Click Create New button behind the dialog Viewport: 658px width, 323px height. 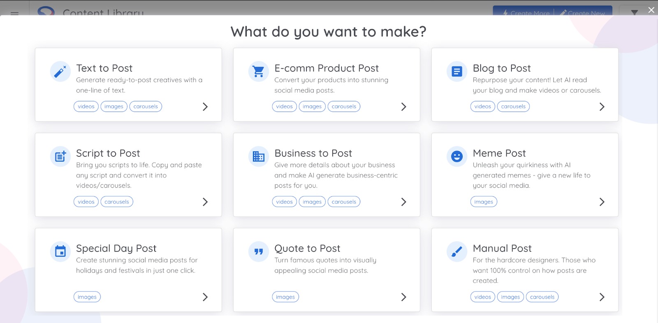(x=582, y=13)
